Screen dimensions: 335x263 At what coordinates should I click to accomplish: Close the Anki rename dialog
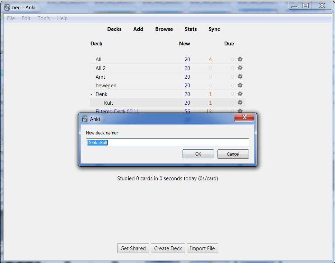tap(244, 117)
